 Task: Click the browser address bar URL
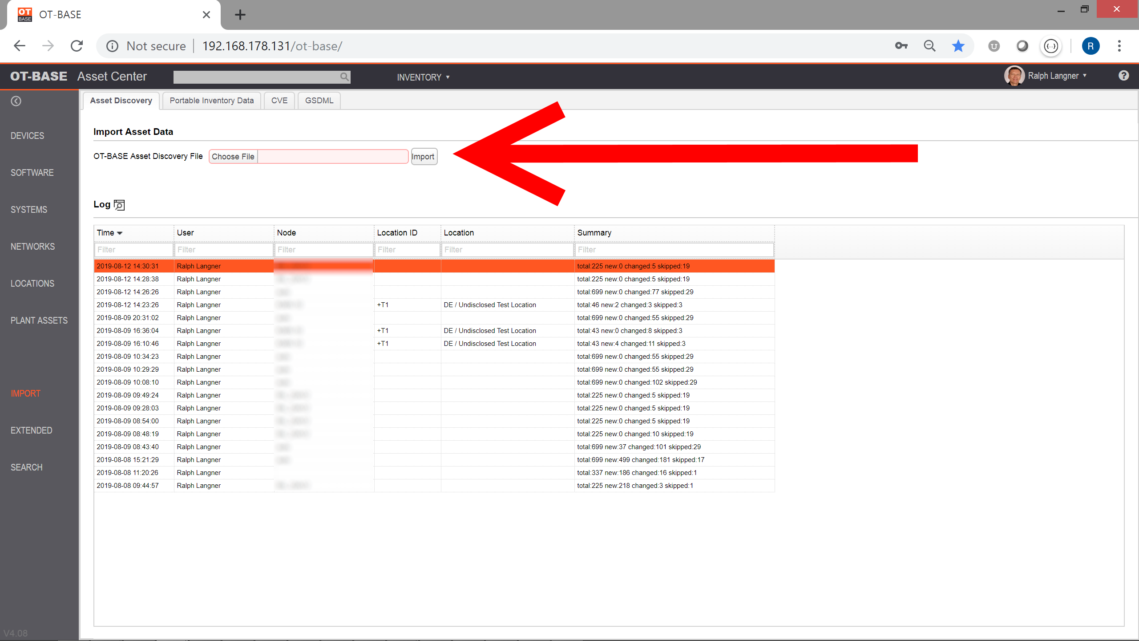click(x=272, y=46)
